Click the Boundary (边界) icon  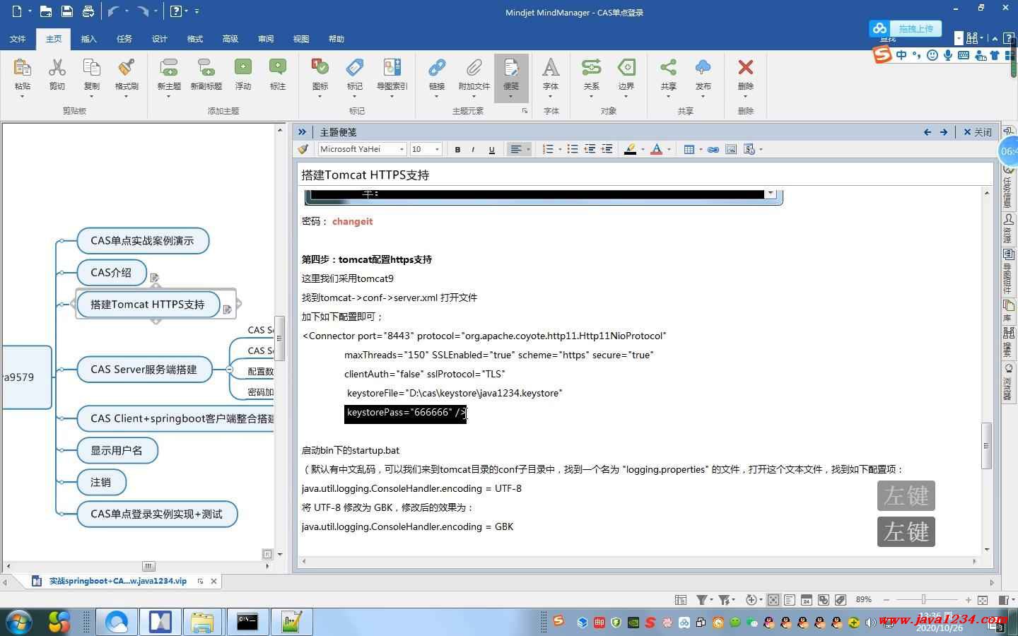(626, 68)
